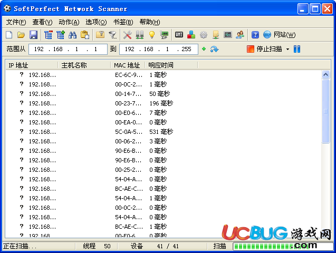Select the row with MAC 00-06-2...
336x253 pixels.
164,141
